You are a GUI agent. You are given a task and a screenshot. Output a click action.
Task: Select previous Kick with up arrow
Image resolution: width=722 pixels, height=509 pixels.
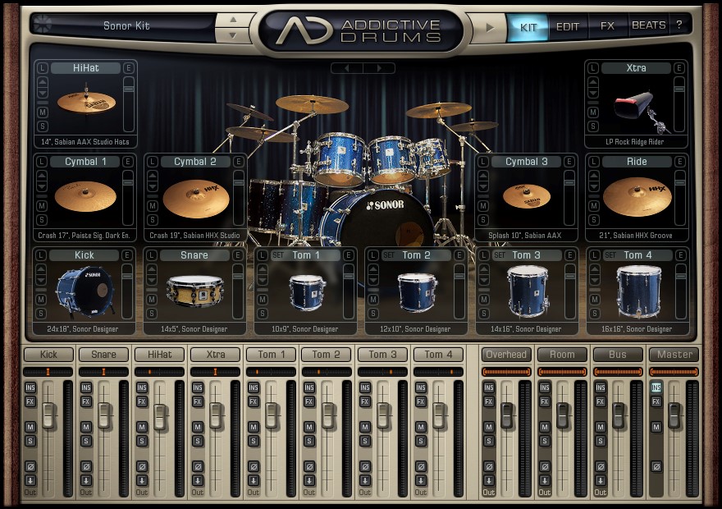41,269
